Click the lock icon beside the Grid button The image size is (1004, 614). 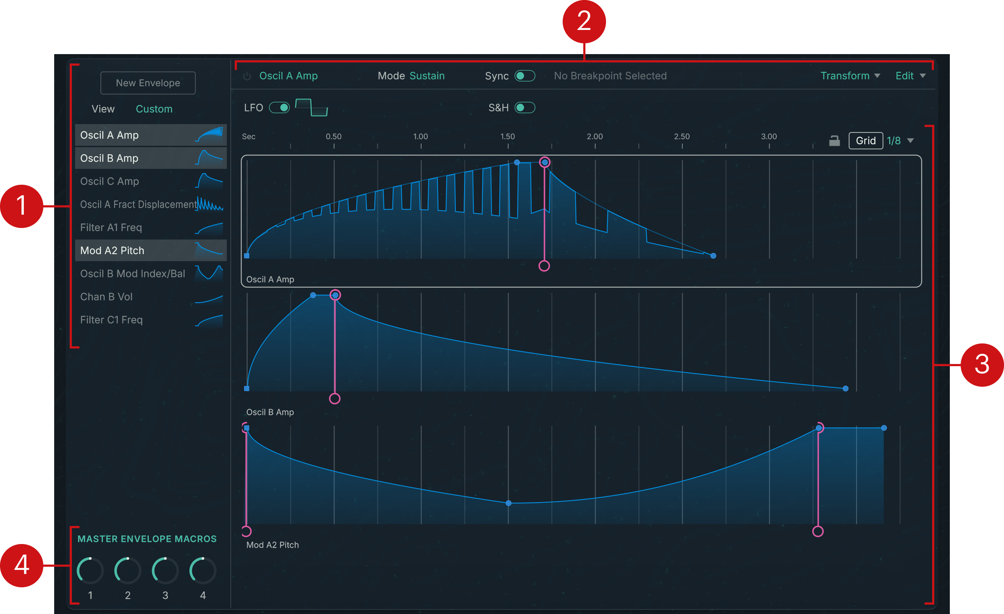coord(834,141)
